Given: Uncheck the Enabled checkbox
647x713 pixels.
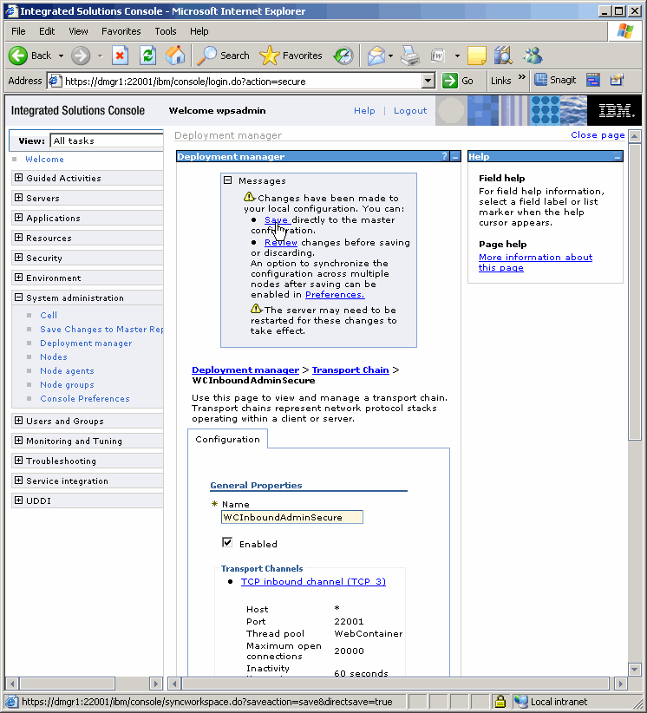Looking at the screenshot, I should point(227,542).
